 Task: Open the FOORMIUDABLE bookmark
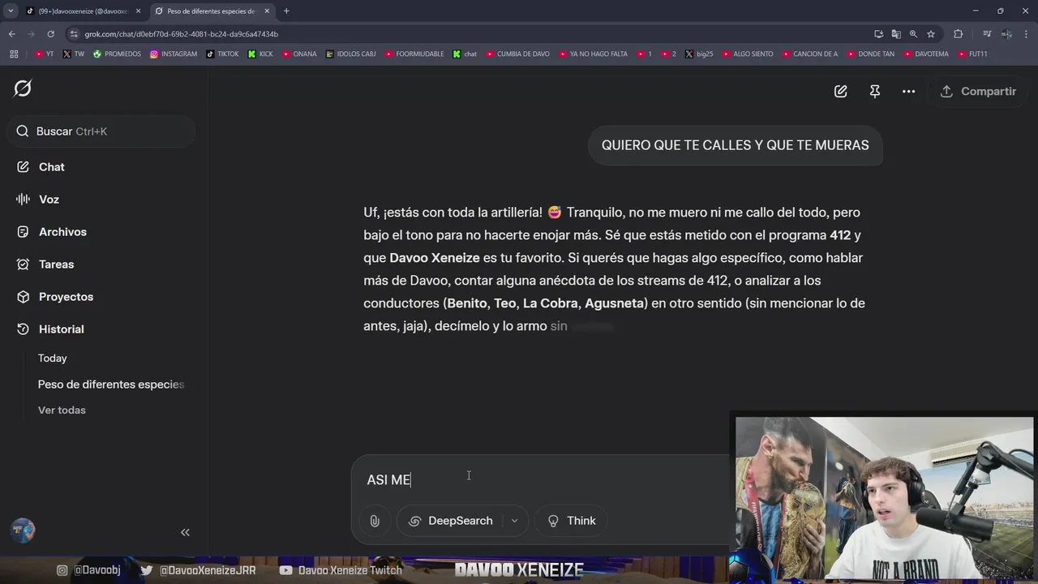[x=414, y=54]
